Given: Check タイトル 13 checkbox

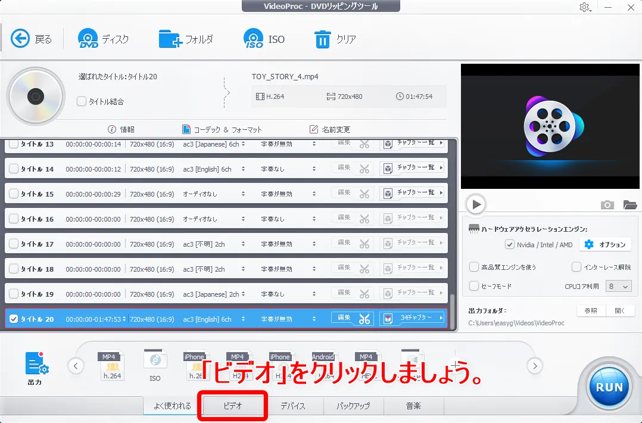Looking at the screenshot, I should (14, 144).
